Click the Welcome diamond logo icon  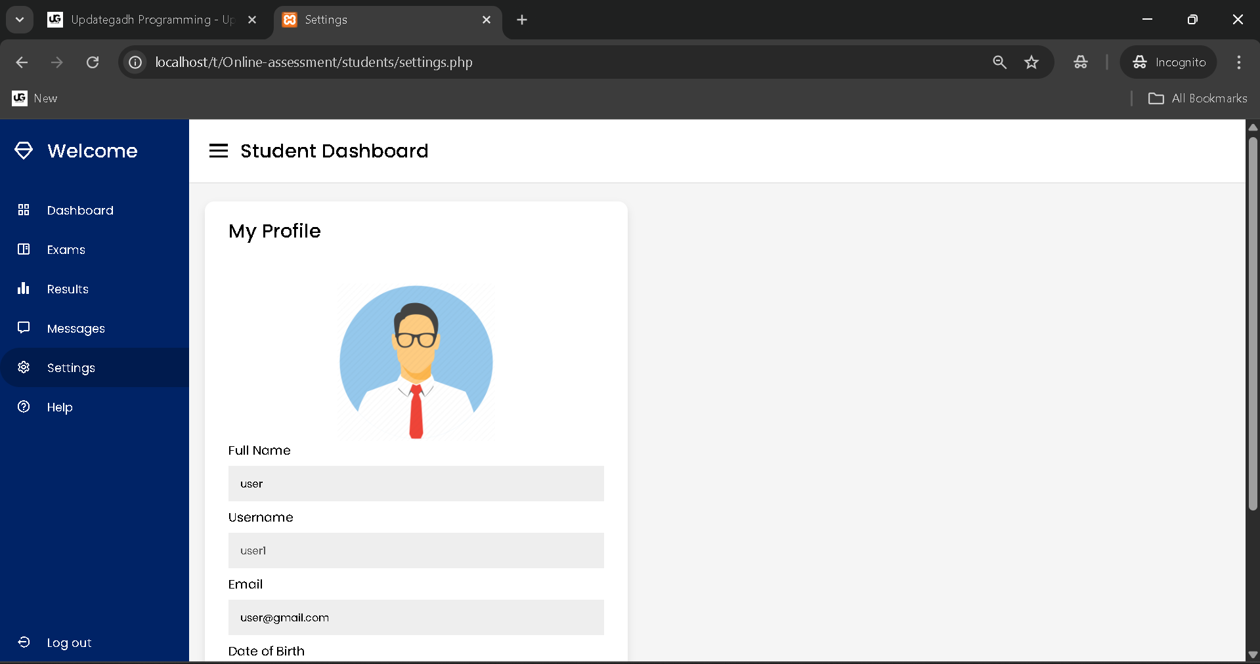click(x=24, y=151)
